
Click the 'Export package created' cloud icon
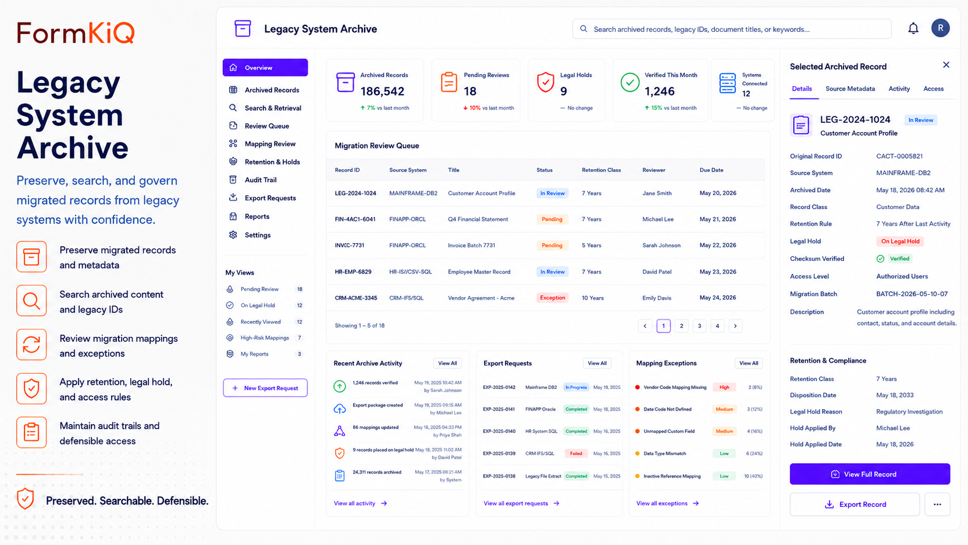tap(340, 409)
